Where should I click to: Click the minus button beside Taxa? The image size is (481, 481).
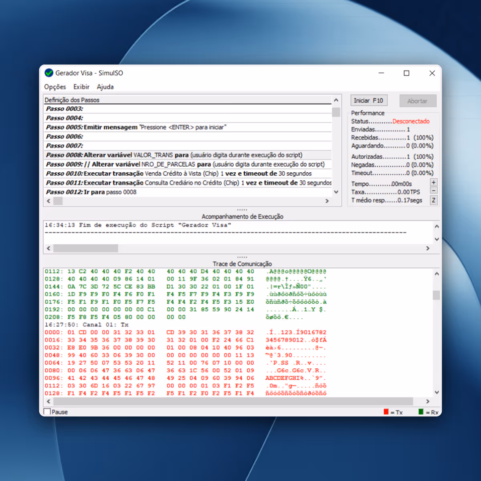[434, 190]
